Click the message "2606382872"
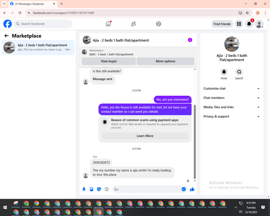 [x=101, y=162]
